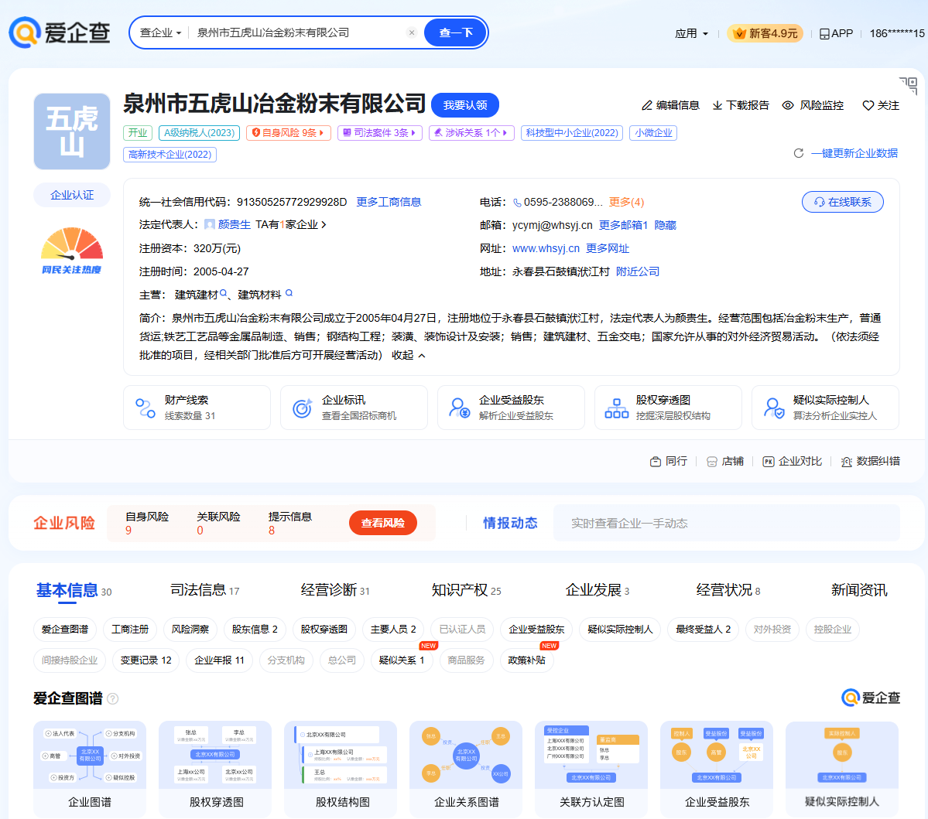The height and width of the screenshot is (819, 928).
Task: Click the help question mark beside 爱企查图谱
Action: coord(112,699)
